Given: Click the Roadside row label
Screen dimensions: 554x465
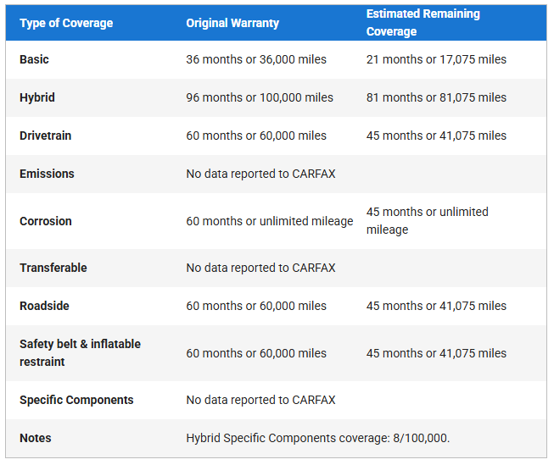Looking at the screenshot, I should coord(44,306).
